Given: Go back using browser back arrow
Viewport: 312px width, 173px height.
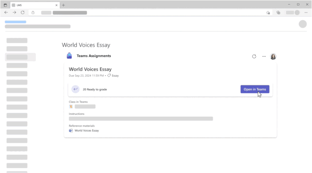Looking at the screenshot, I should 6,12.
